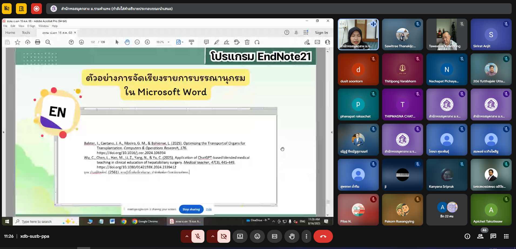Send a reaction with emoji button
Viewport: 516px width, 249px height.
point(257,236)
